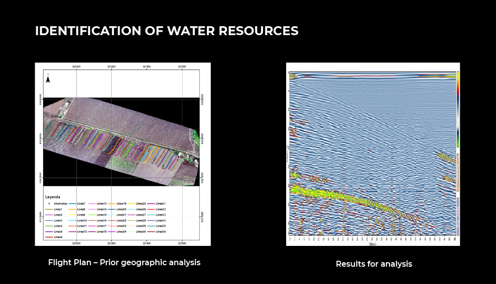The width and height of the screenshot is (496, 284).
Task: Click the orange bar beside radar plot
Action: 458,172
